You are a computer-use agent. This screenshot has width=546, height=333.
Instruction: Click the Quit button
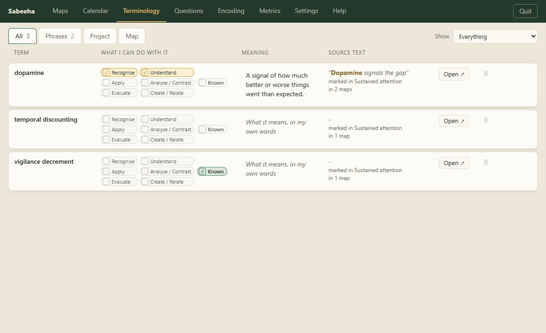[526, 11]
